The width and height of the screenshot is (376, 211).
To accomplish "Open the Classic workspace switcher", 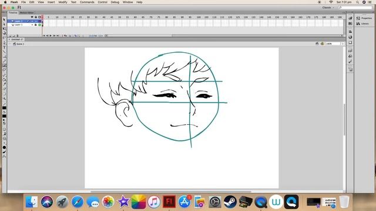I will (x=328, y=8).
